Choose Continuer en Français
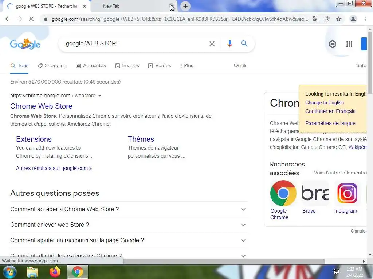Image resolution: width=373 pixels, height=279 pixels. click(330, 111)
